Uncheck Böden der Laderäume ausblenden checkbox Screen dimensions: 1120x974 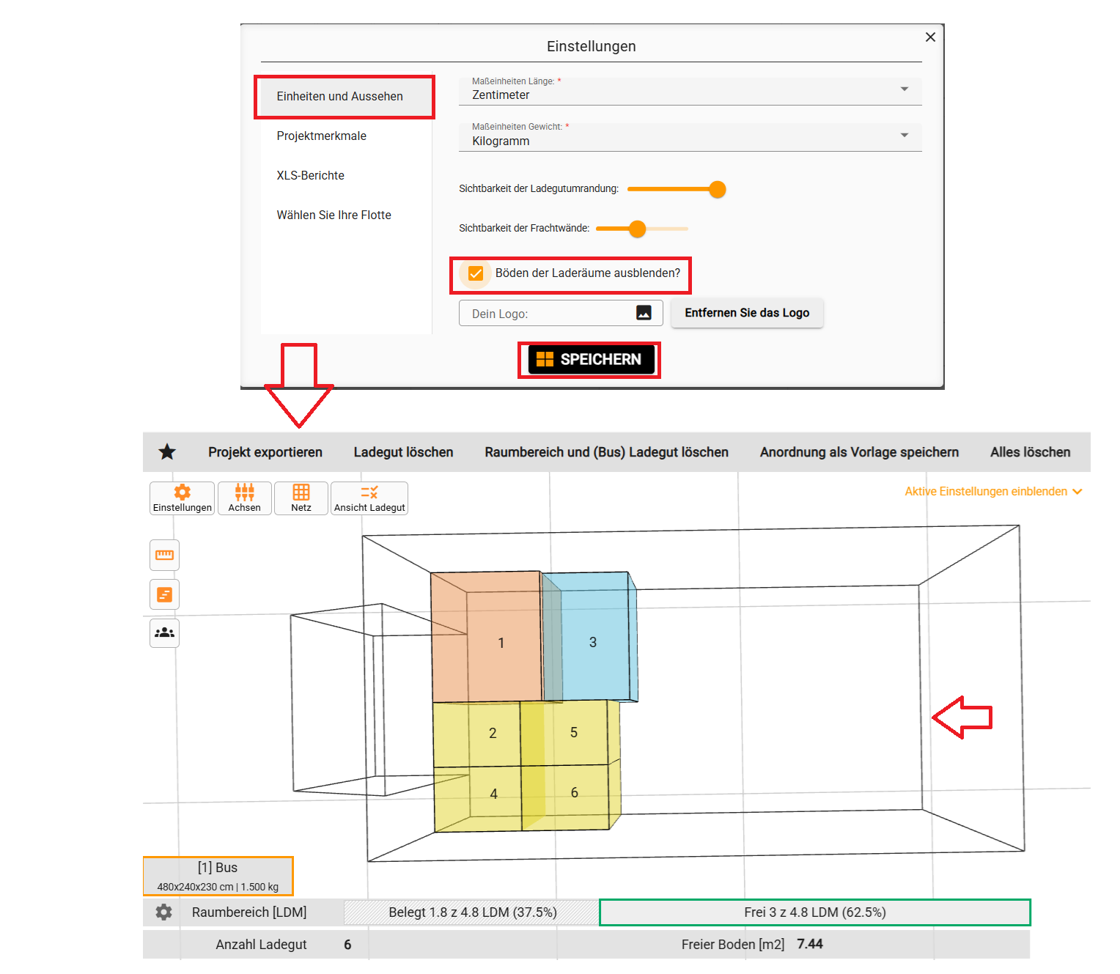pyautogui.click(x=476, y=273)
